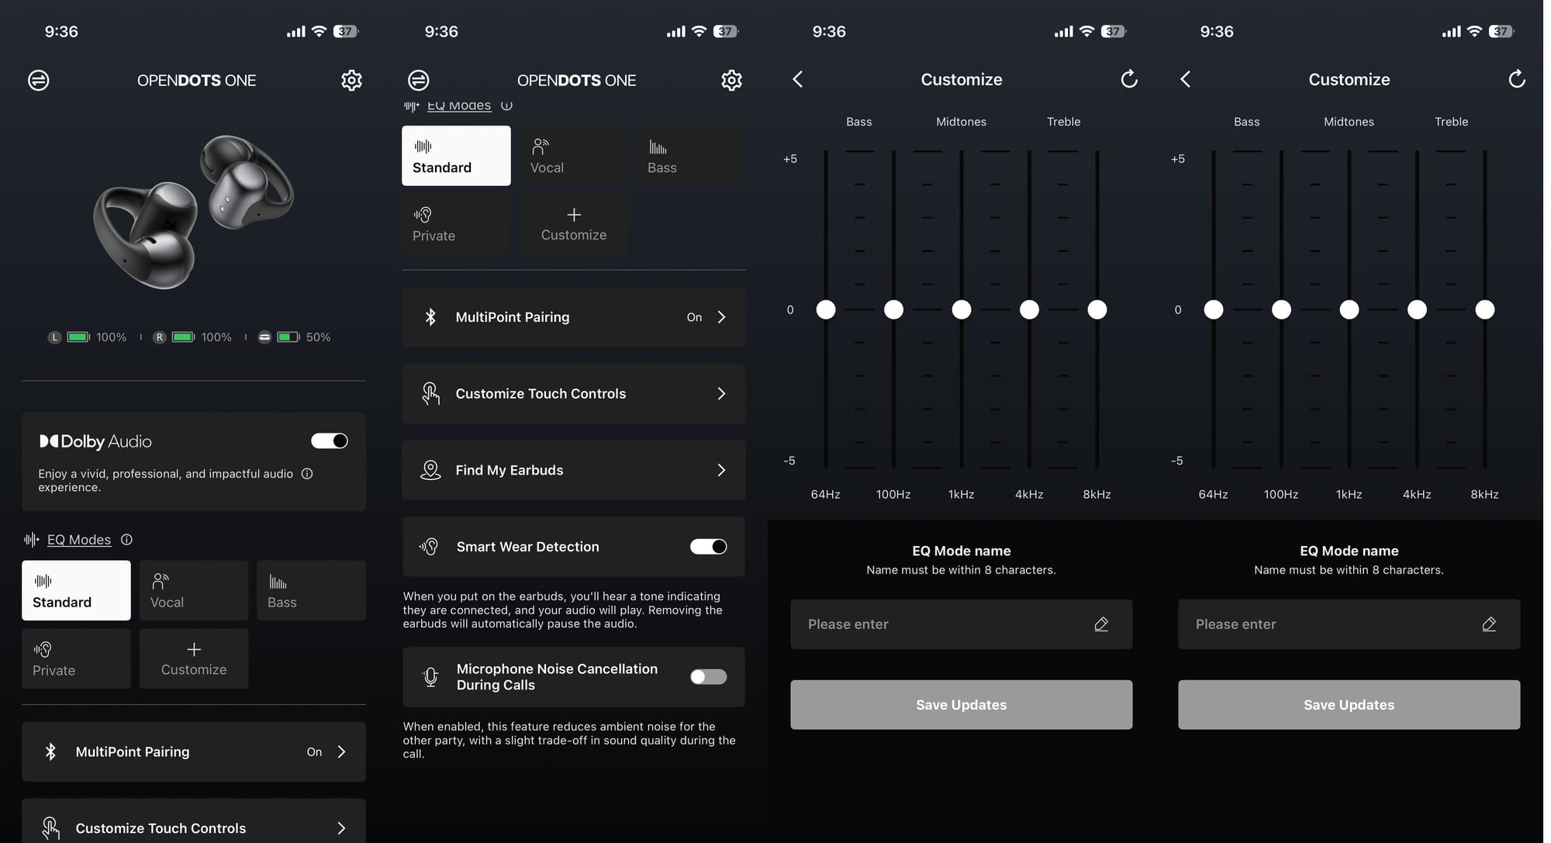Expand Find My Earbuds option
This screenshot has width=1551, height=843.
pos(574,471)
